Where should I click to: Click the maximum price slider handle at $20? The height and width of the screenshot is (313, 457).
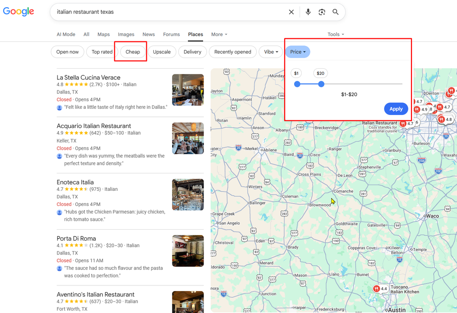pyautogui.click(x=321, y=84)
